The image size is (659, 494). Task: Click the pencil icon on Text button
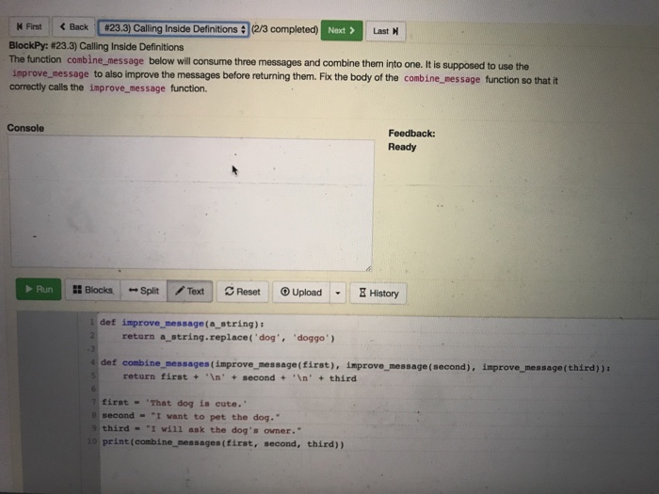(x=180, y=290)
